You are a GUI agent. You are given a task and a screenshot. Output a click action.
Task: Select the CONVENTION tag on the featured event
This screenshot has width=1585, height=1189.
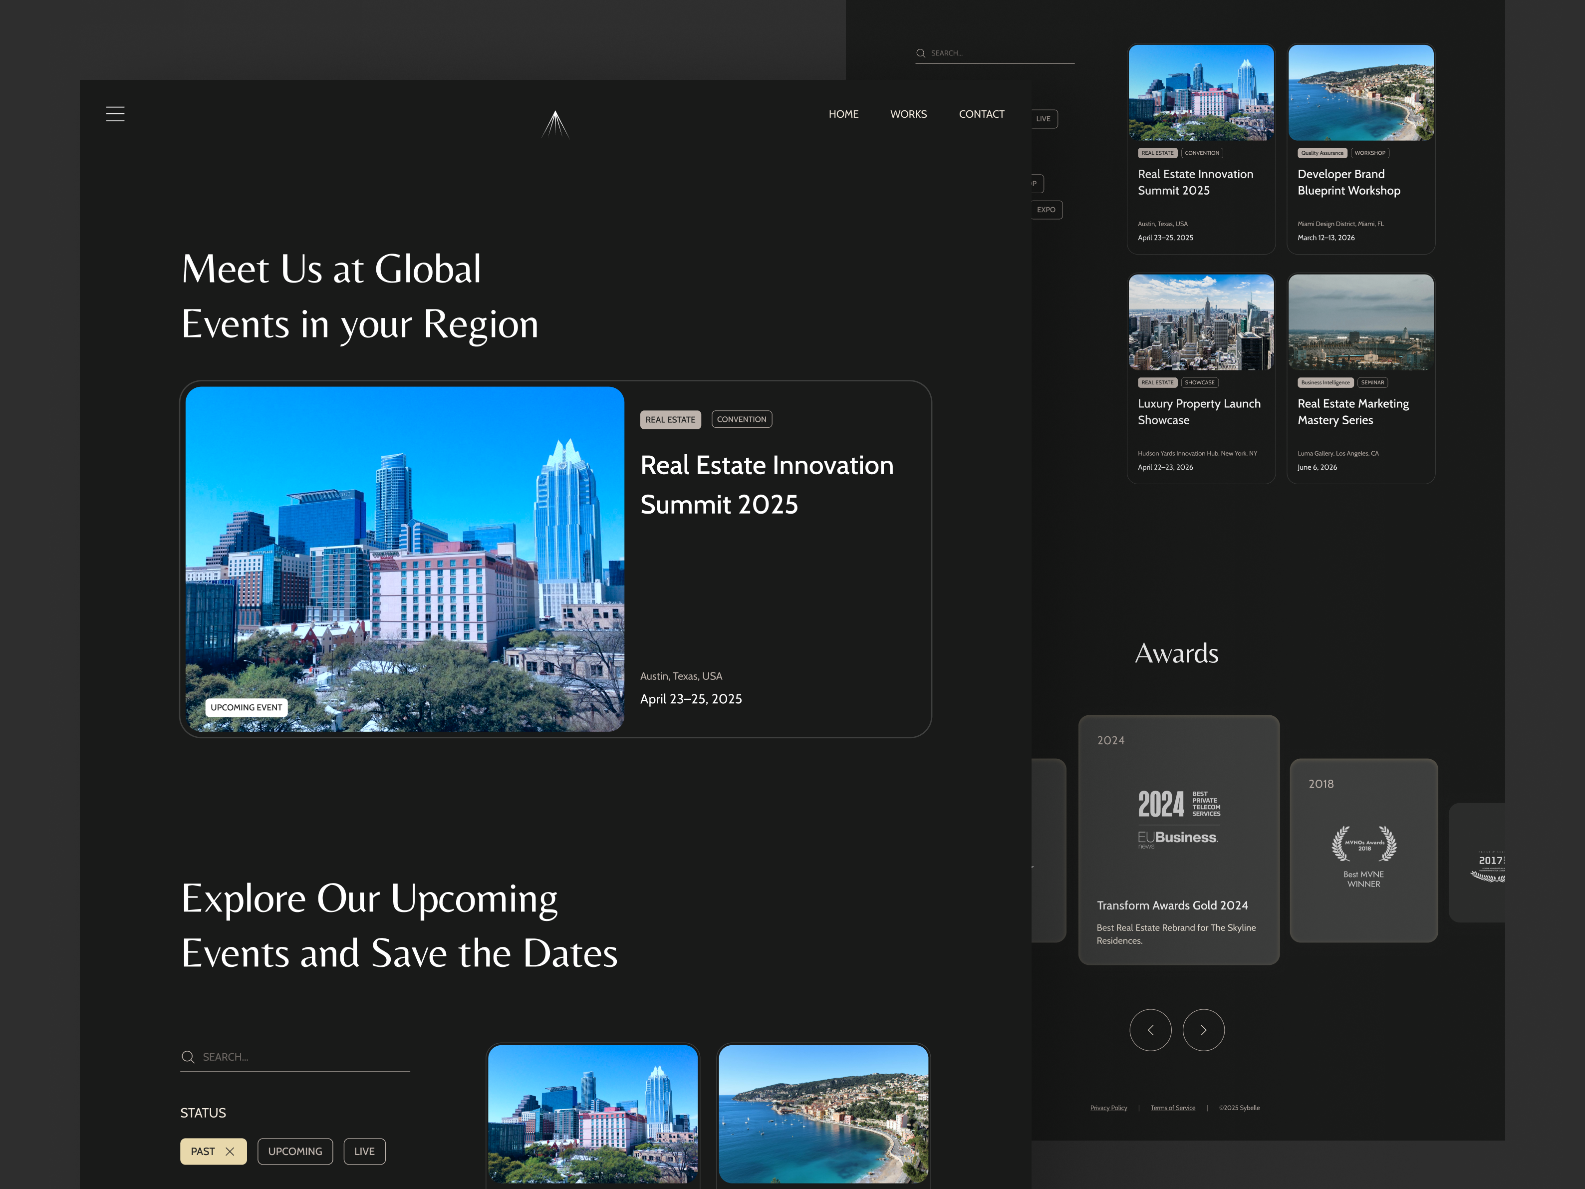pyautogui.click(x=742, y=419)
